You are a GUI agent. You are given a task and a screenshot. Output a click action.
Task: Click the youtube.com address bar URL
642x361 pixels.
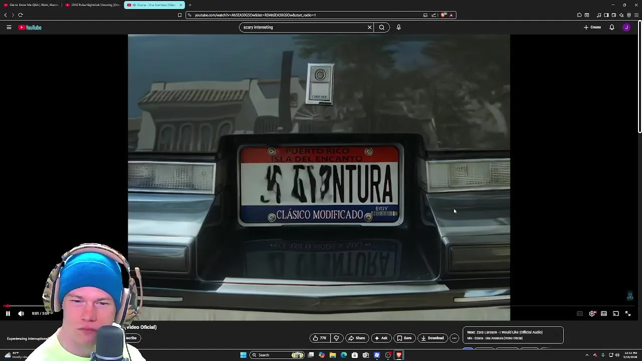pyautogui.click(x=255, y=15)
